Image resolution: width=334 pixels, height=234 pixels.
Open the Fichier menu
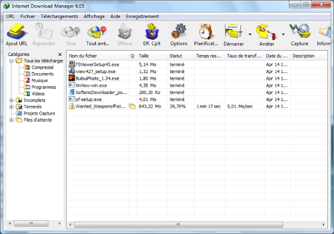coord(28,16)
